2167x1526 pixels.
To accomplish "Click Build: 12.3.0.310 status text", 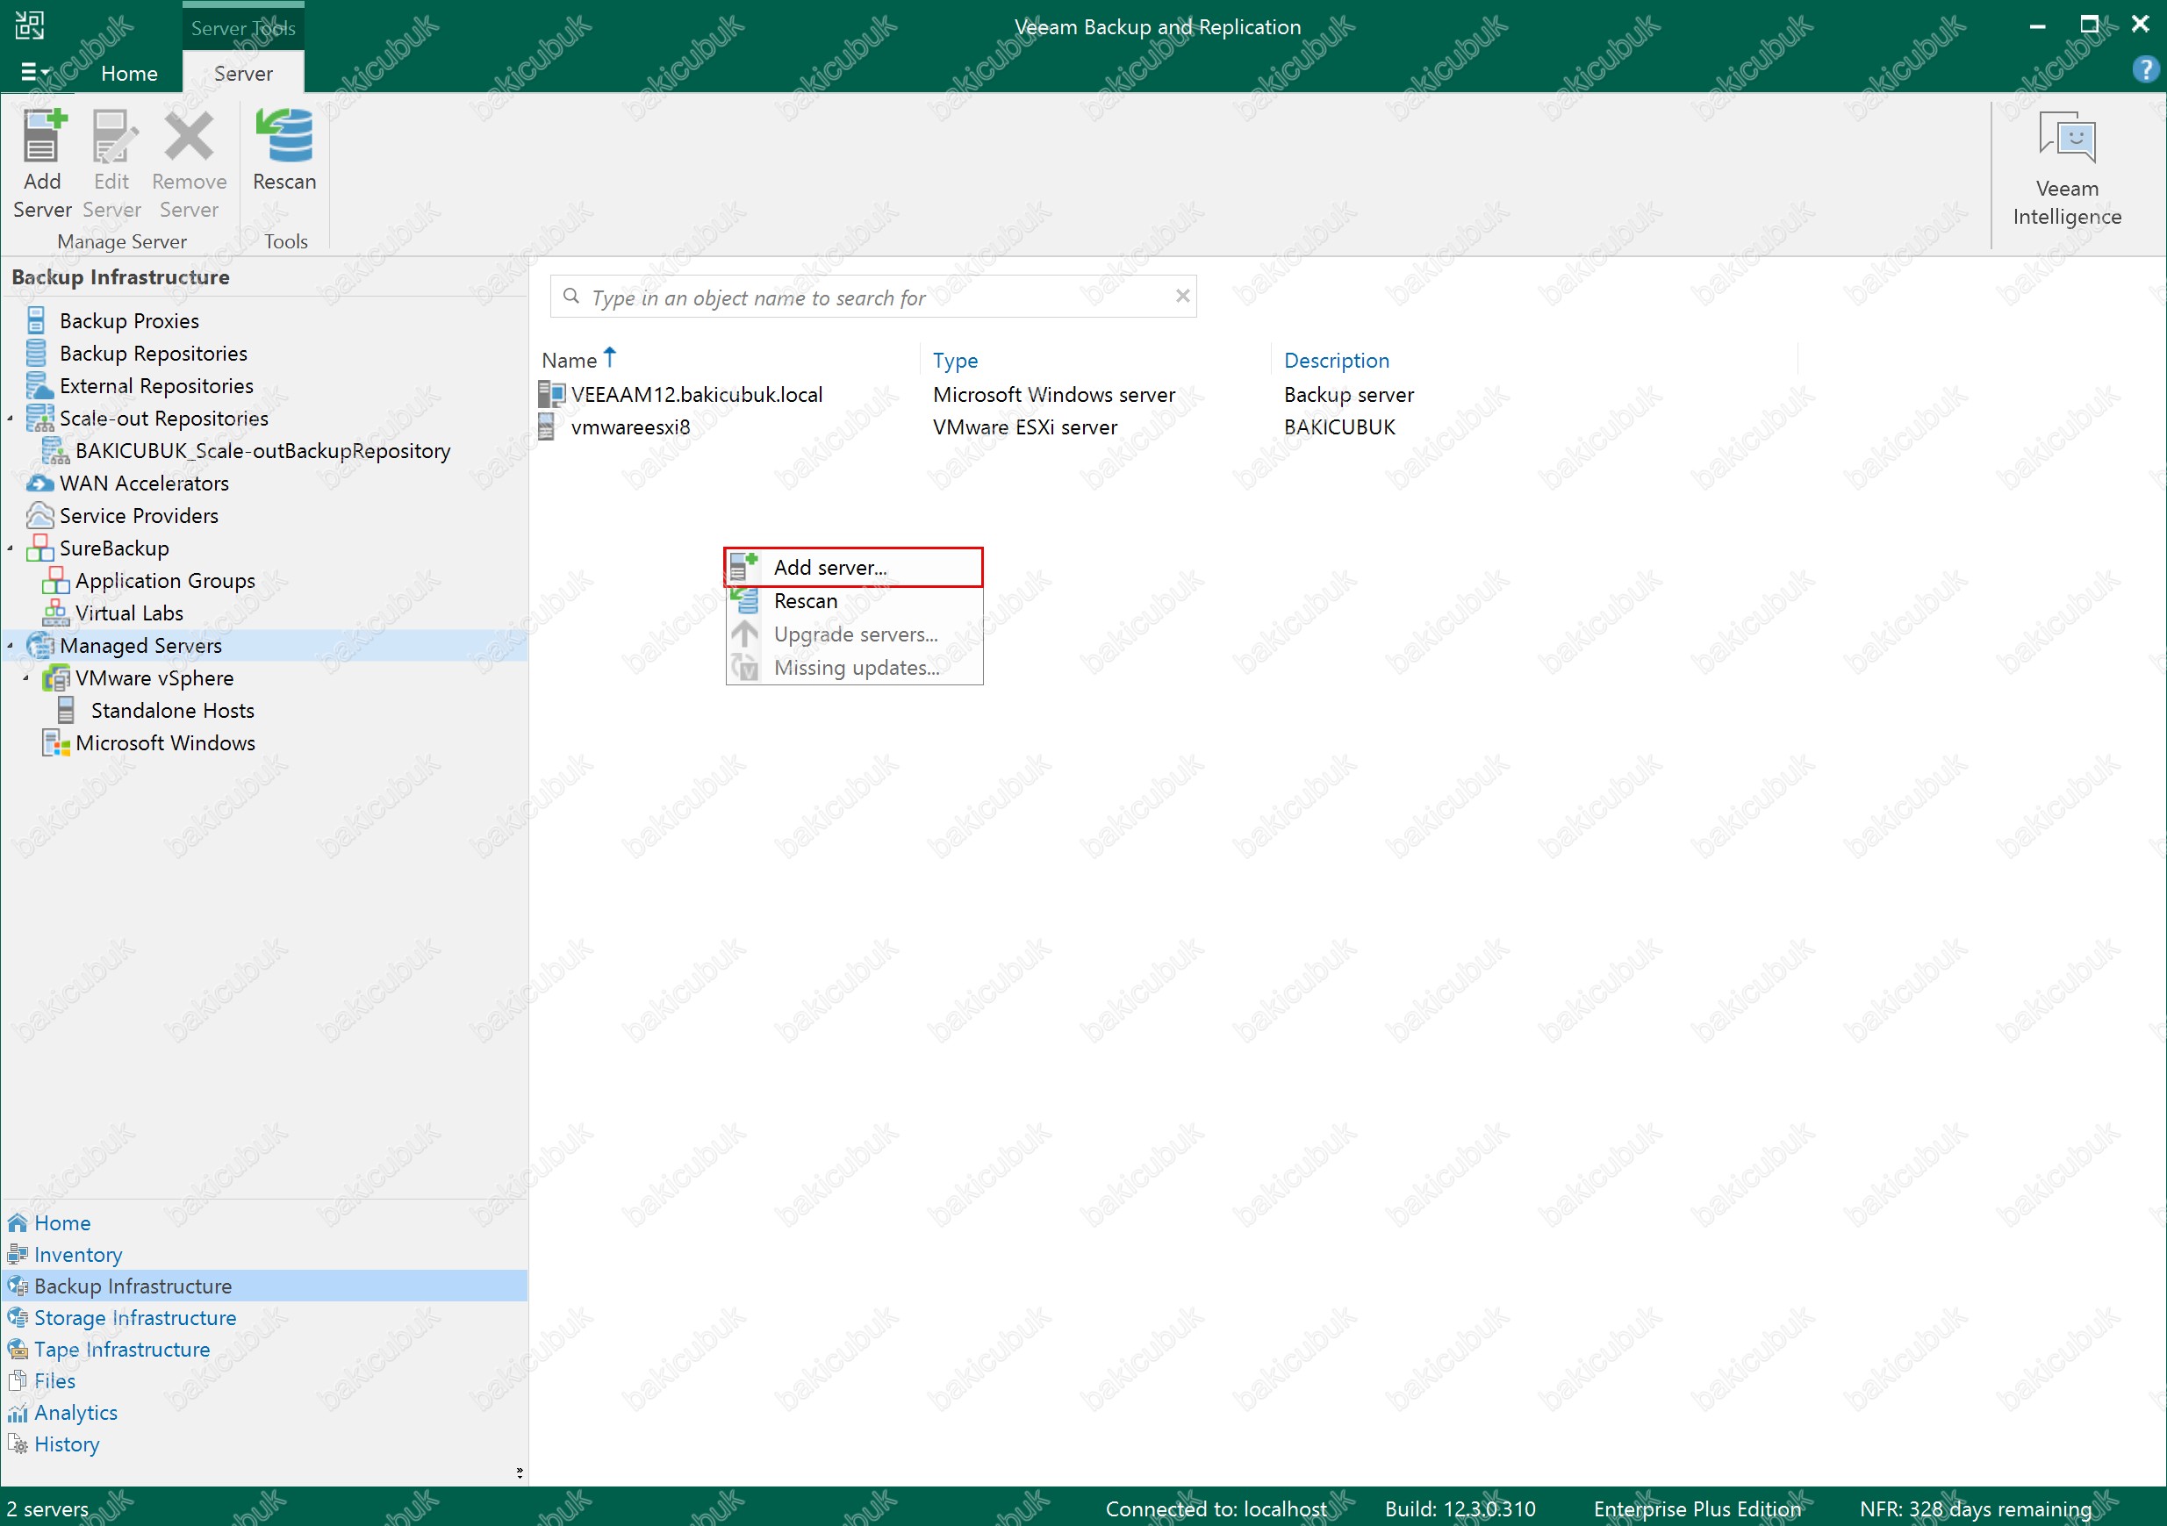I will coord(1460,1508).
